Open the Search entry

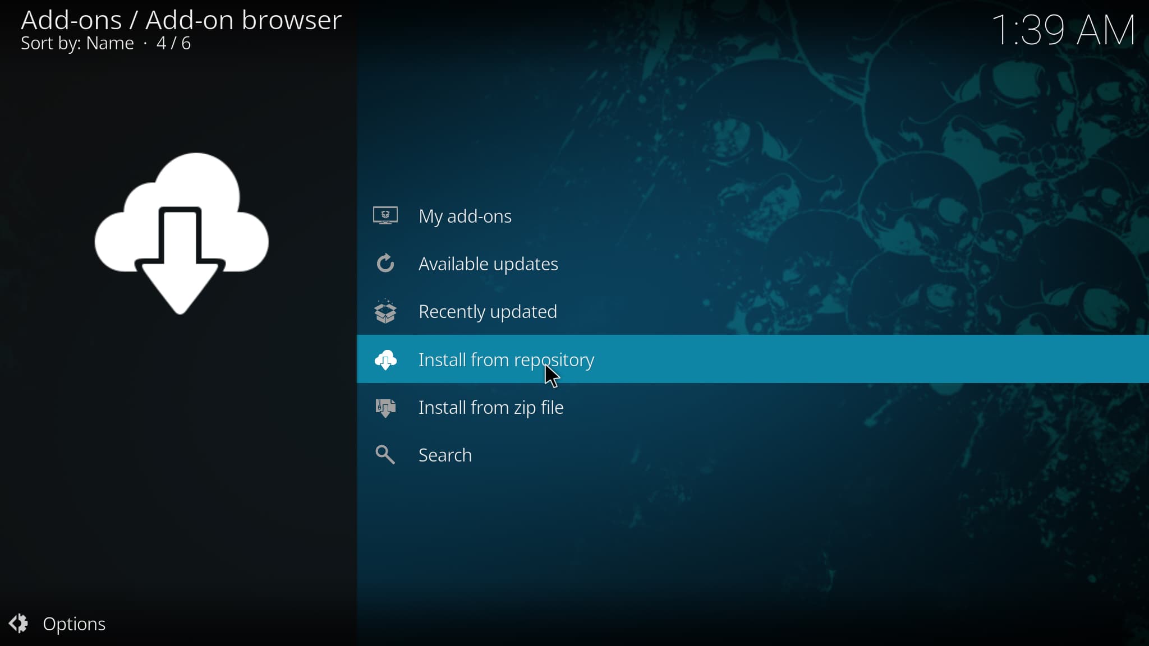click(753, 455)
